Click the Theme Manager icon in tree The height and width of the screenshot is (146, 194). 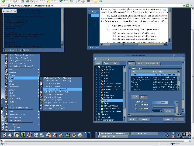coord(102,106)
